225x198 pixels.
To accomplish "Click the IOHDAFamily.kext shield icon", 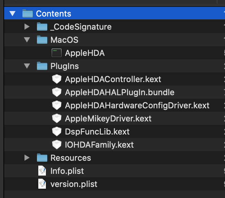I will tap(56, 145).
